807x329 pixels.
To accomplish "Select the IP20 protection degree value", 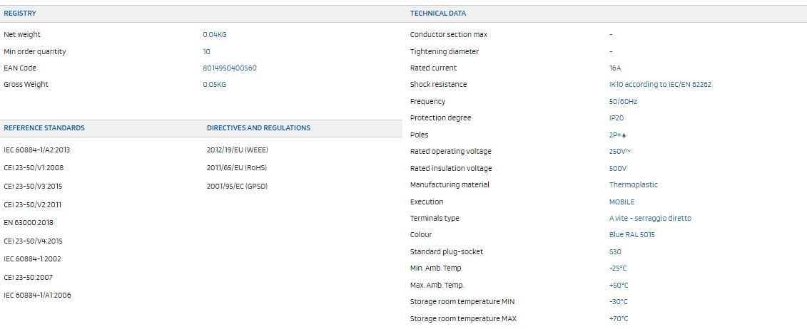I will 616,118.
